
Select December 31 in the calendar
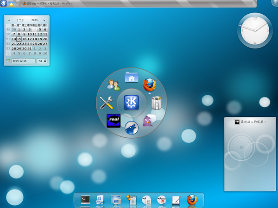[30, 49]
